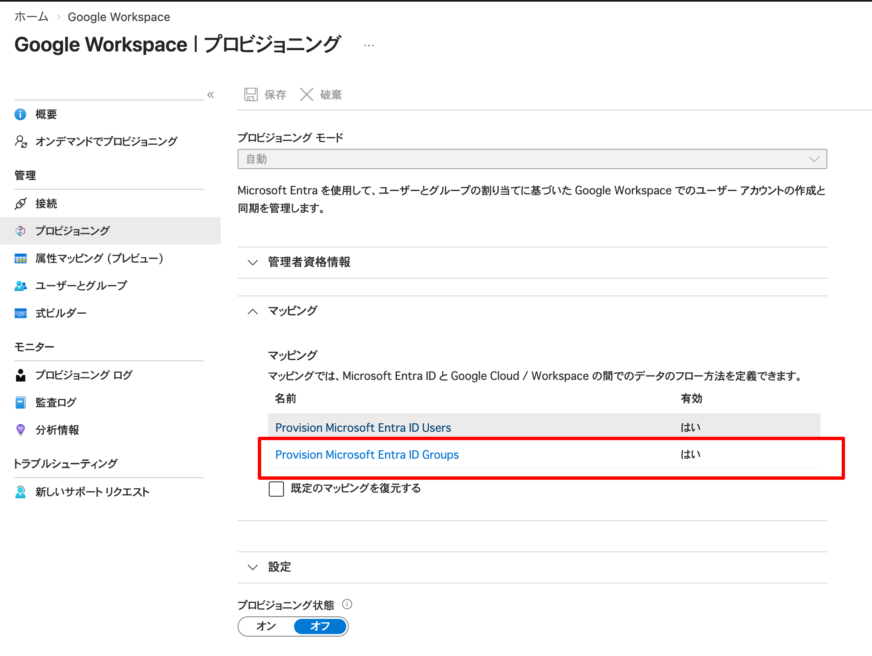Open プロビジョニング ログ menu item
This screenshot has height=656, width=872.
point(83,375)
